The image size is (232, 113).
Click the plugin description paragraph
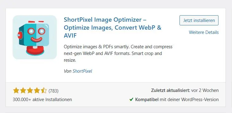click(118, 53)
